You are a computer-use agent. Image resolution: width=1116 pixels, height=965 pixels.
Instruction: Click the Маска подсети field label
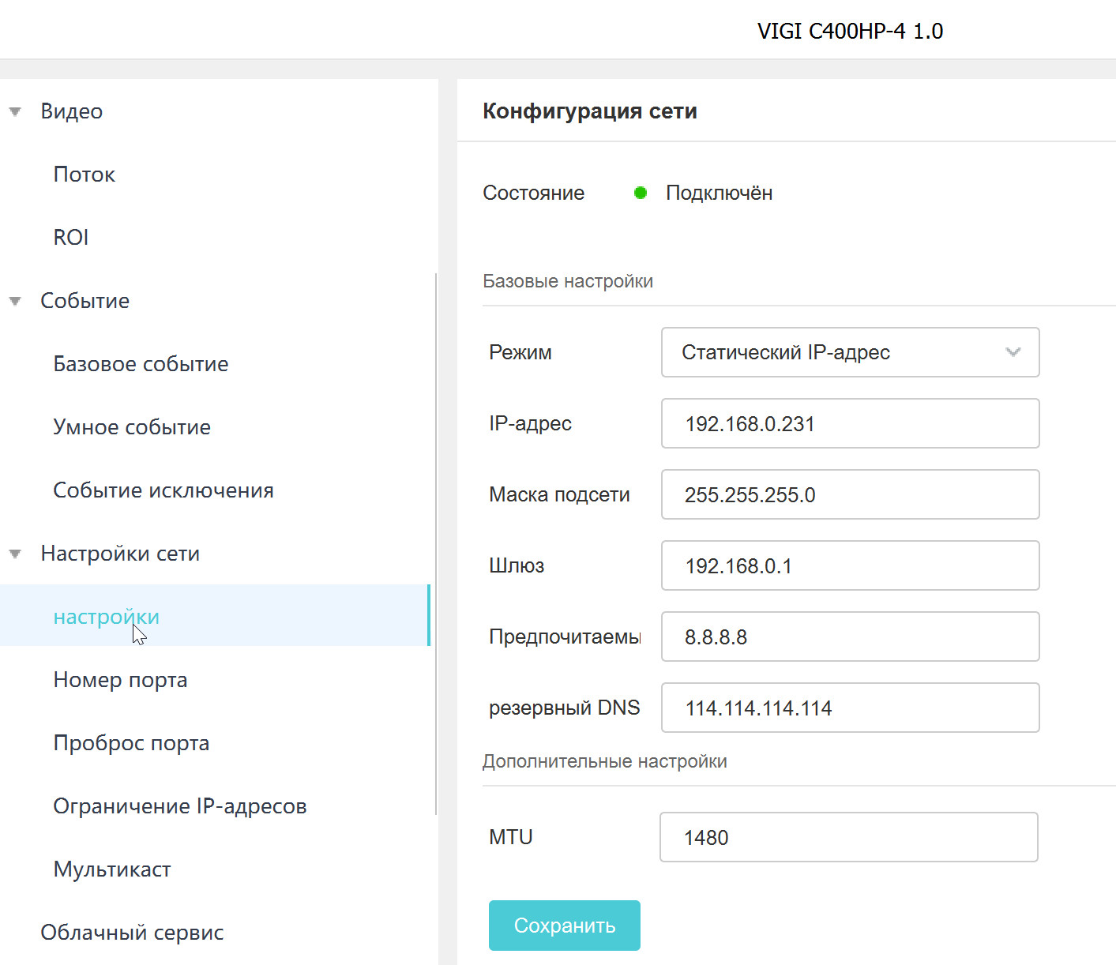point(560,494)
